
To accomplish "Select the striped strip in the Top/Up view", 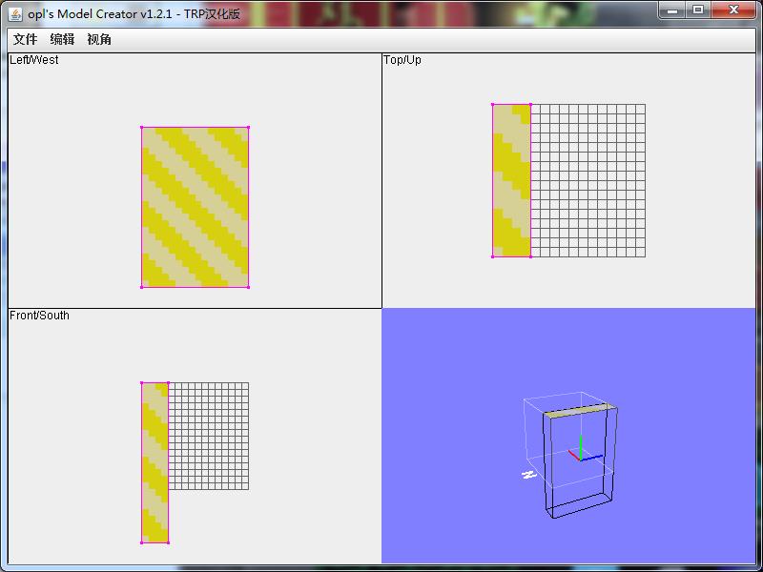I will coord(511,180).
